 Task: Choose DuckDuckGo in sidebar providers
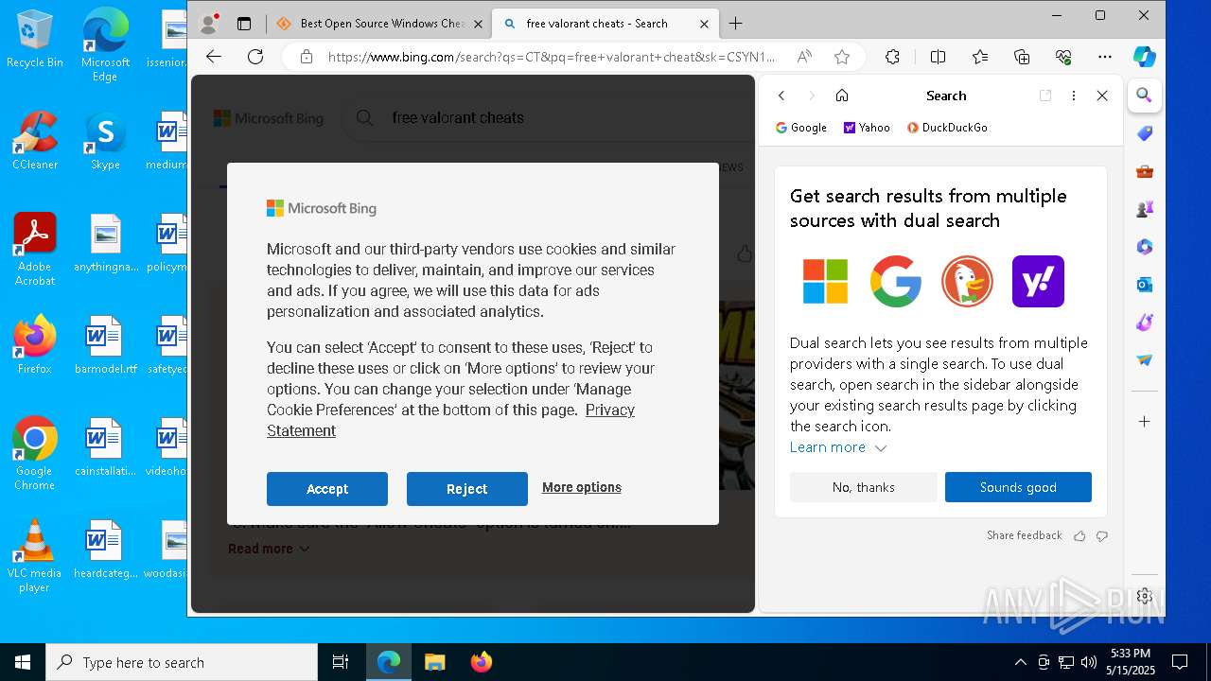tap(947, 128)
